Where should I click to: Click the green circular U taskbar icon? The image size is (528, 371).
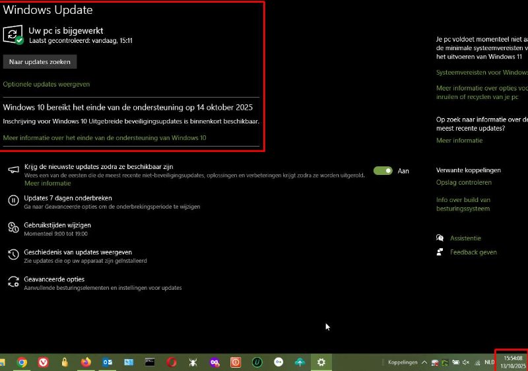click(257, 362)
